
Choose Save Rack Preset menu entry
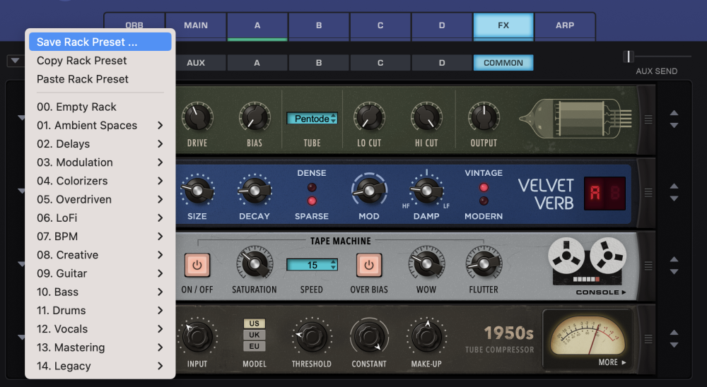point(100,42)
